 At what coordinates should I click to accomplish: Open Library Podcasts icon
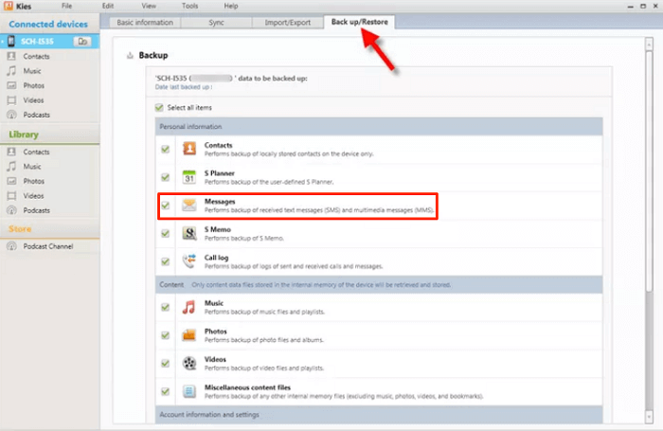point(11,210)
